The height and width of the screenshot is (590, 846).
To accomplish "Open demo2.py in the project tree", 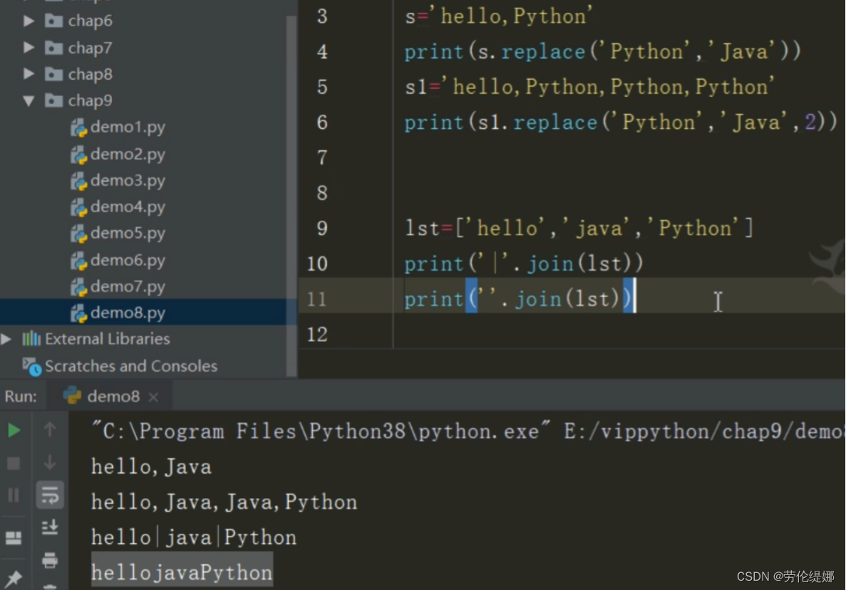I will point(128,154).
